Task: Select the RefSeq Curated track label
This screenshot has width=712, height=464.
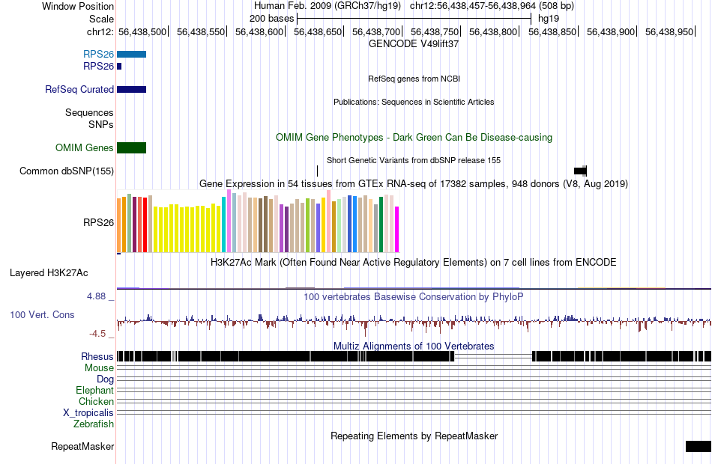Action: pyautogui.click(x=79, y=89)
